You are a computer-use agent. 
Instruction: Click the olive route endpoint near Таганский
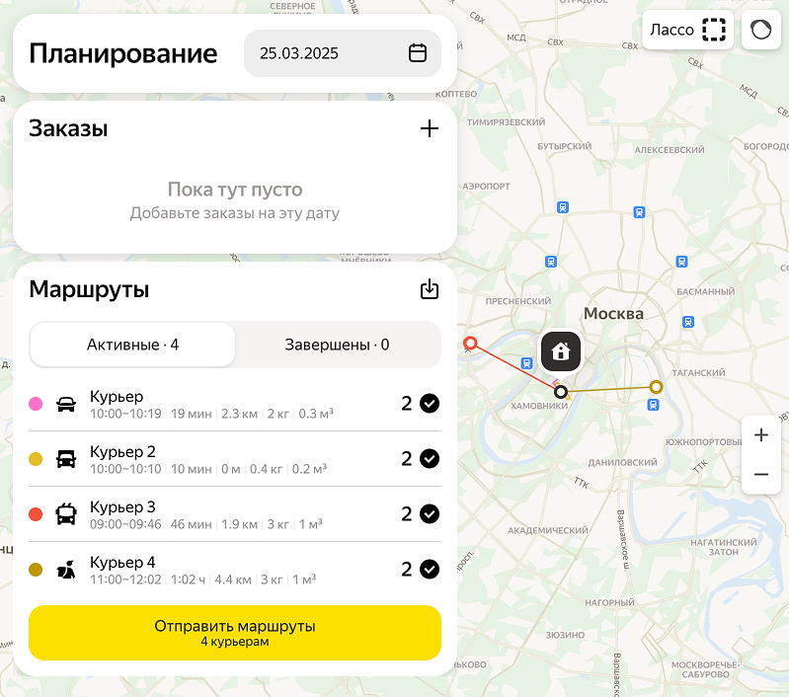pos(656,387)
